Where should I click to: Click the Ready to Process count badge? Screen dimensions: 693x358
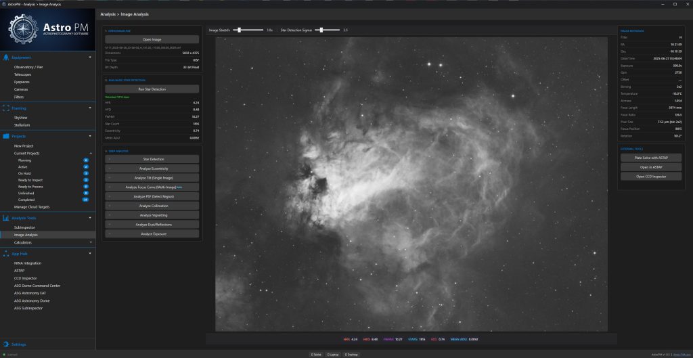point(86,187)
